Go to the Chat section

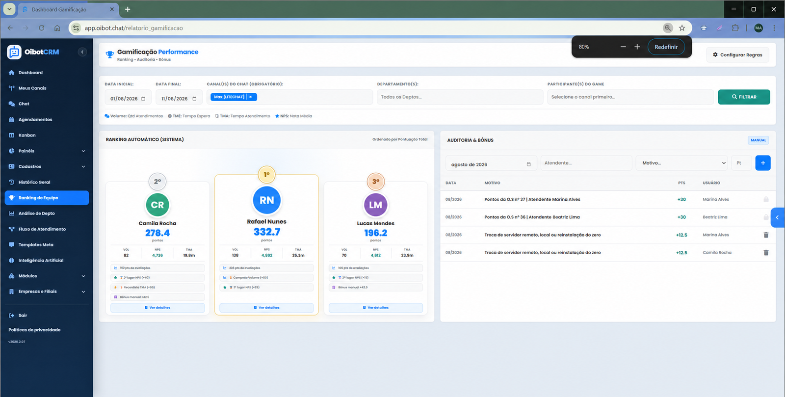[x=24, y=104]
